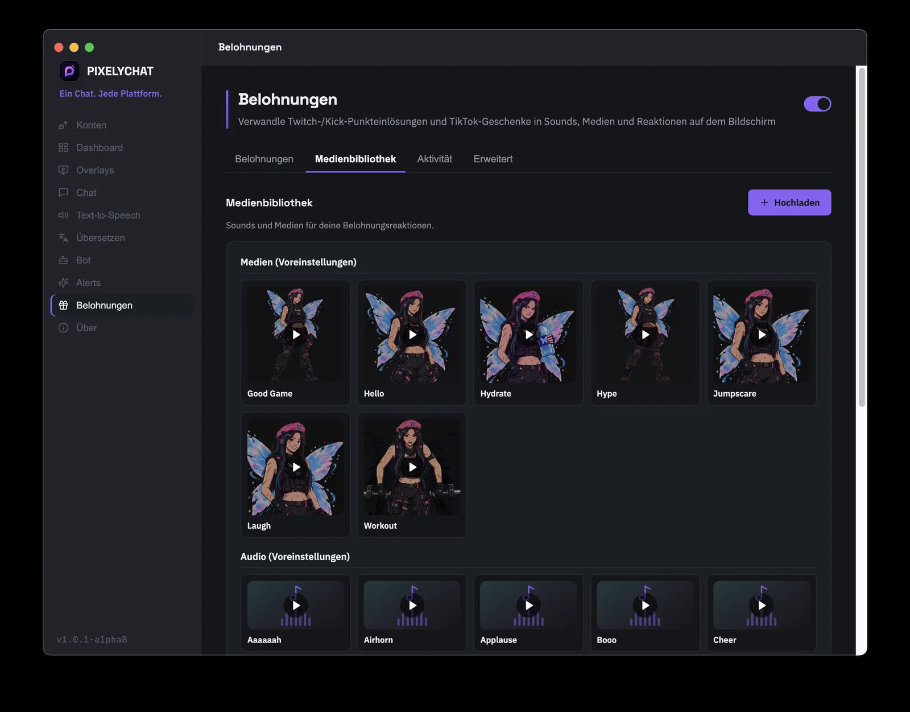Screen dimensions: 910x712
Task: Click the vertical scrollbar thumb
Action: 862,237
